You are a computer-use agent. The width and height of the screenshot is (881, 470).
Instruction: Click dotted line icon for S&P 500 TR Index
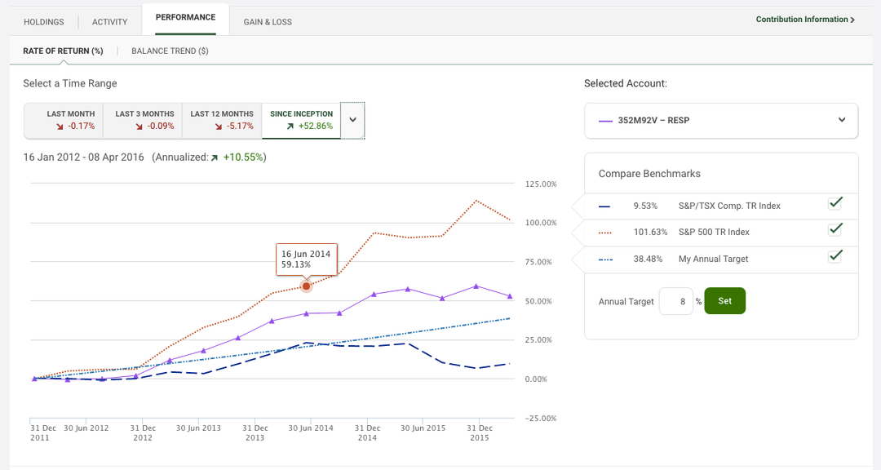604,232
